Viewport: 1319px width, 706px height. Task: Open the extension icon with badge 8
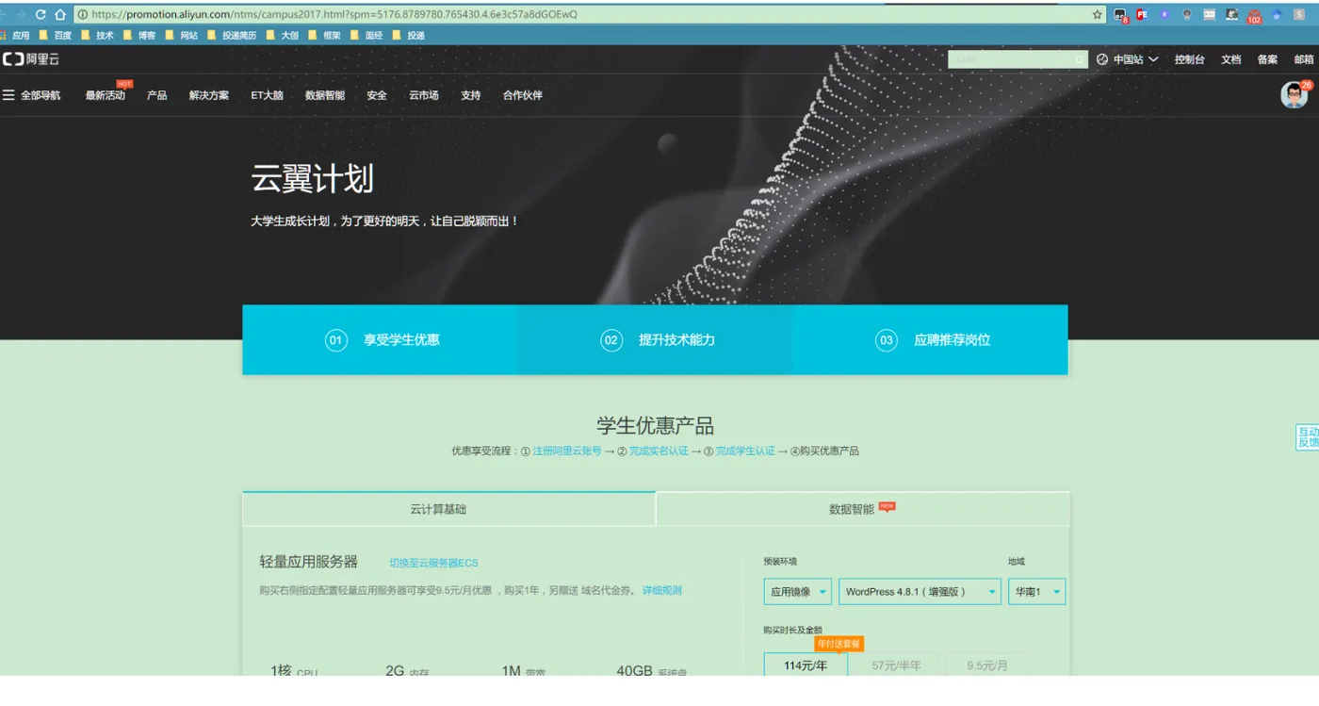coord(1120,15)
